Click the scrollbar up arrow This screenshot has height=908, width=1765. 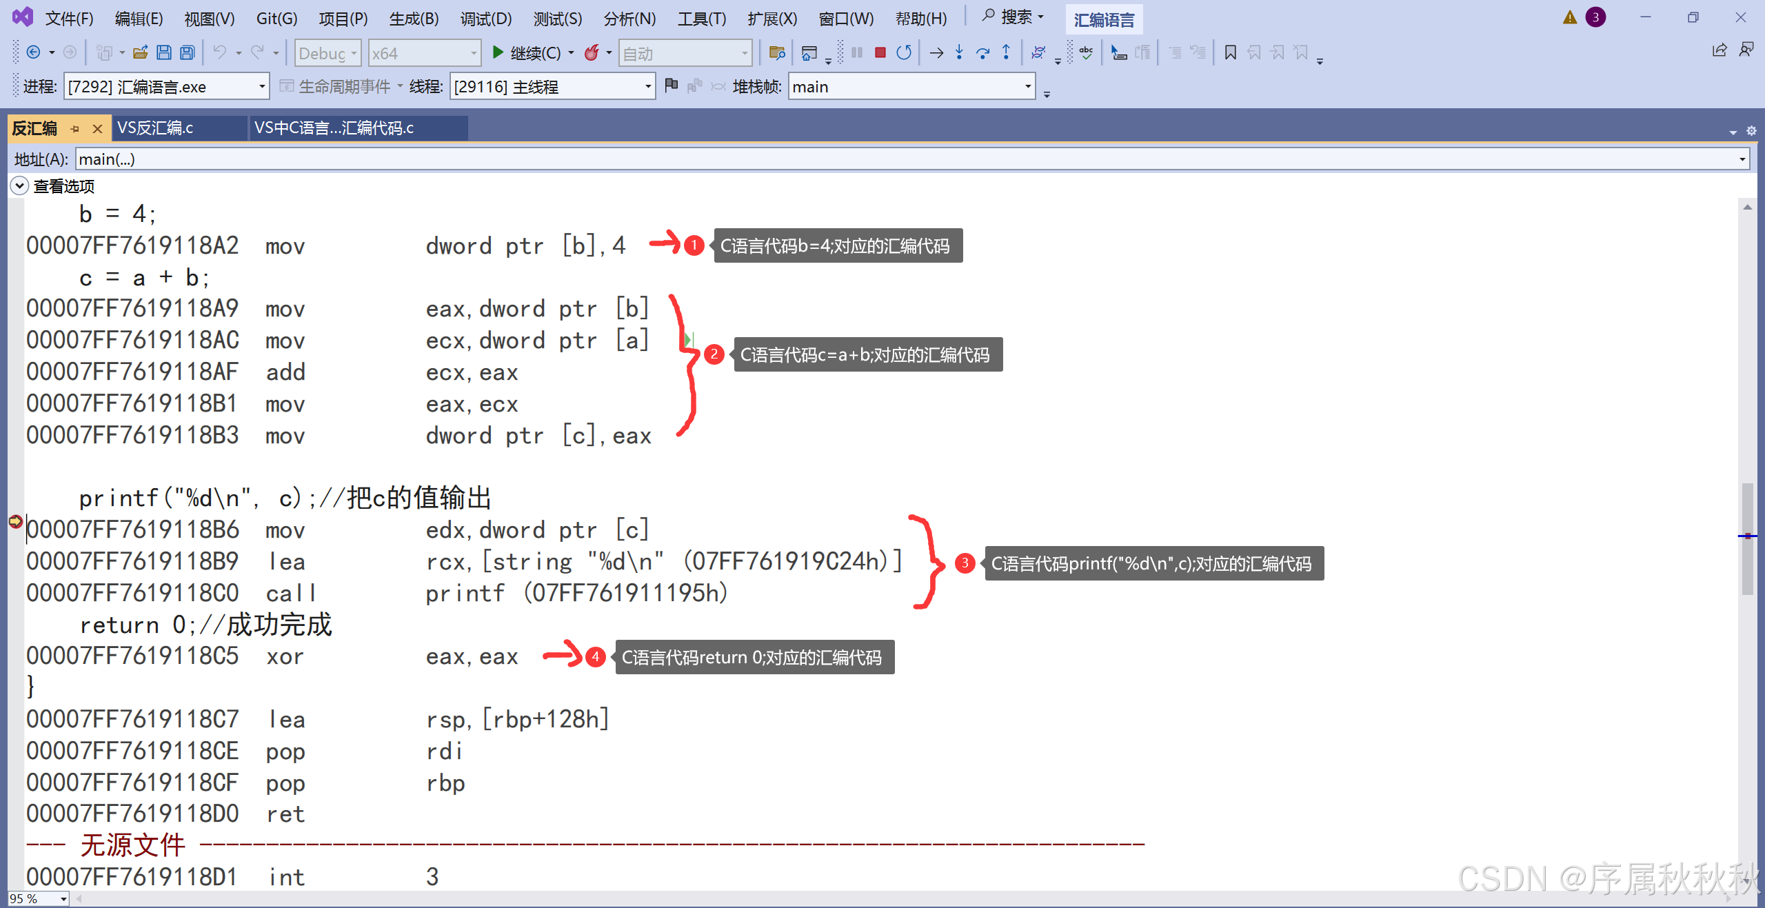coord(1747,207)
